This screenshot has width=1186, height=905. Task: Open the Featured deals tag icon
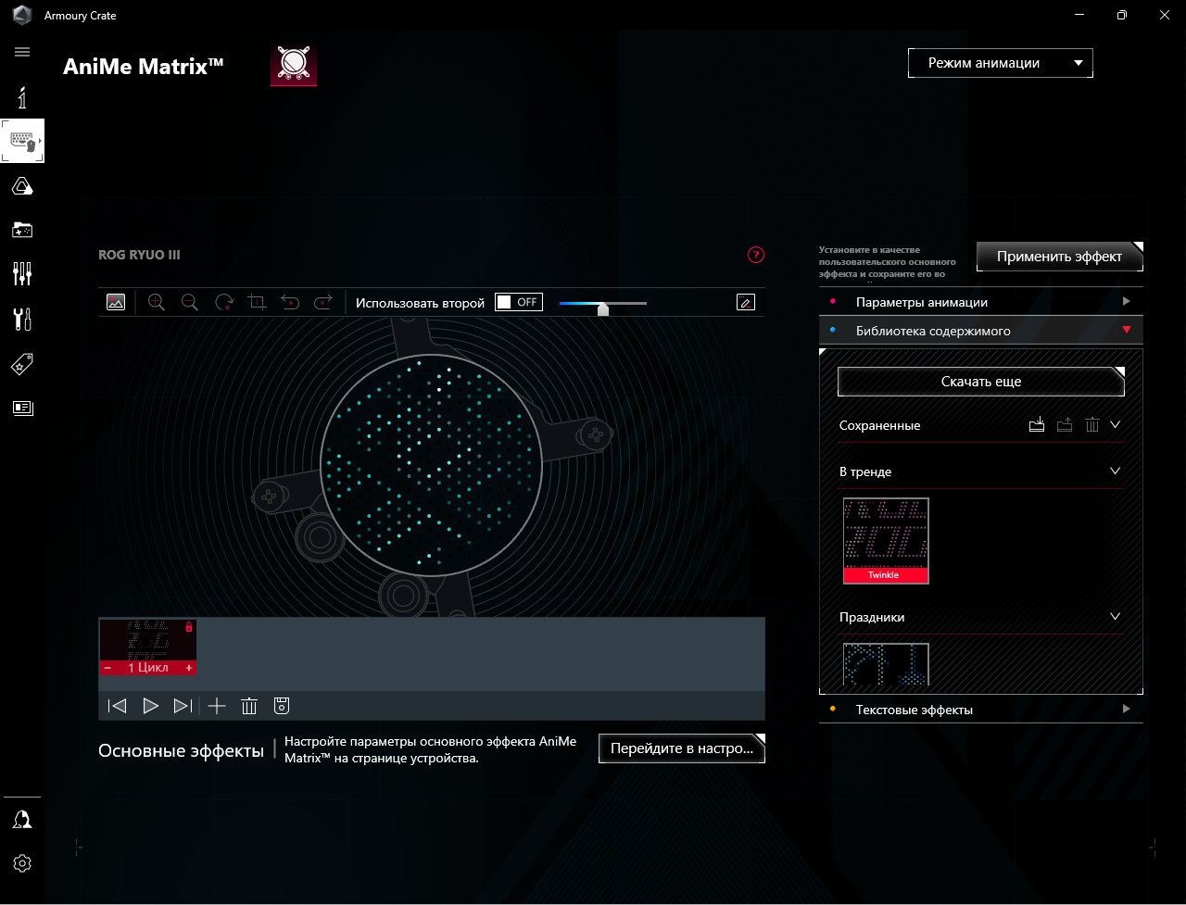click(x=22, y=364)
